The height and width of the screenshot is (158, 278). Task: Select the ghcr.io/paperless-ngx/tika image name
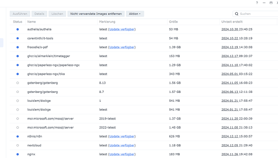click(46, 74)
